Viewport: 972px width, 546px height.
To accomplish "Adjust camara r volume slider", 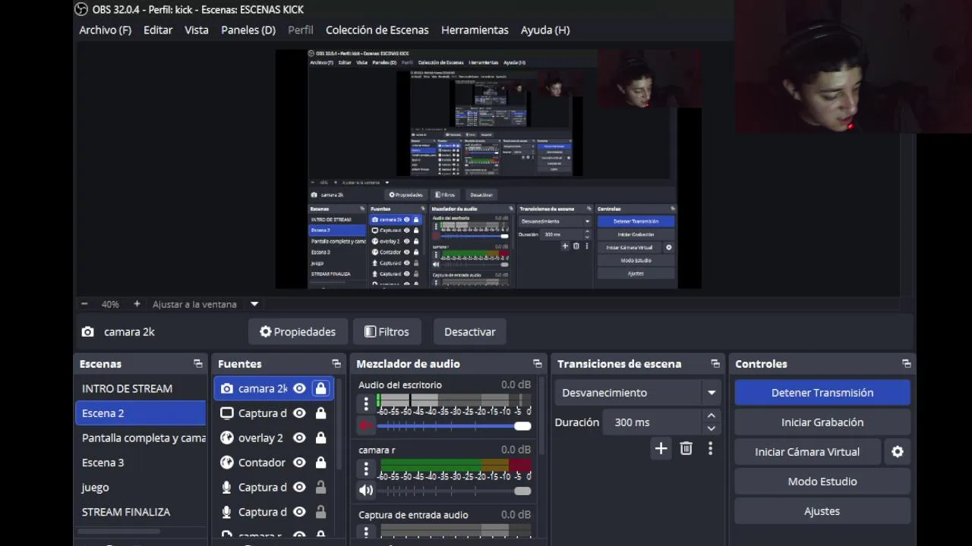I will (454, 491).
